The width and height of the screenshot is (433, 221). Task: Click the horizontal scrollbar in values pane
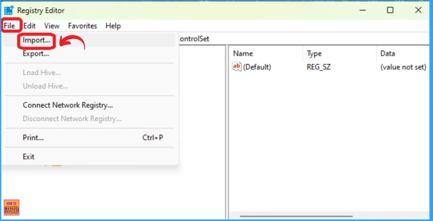tap(296, 216)
